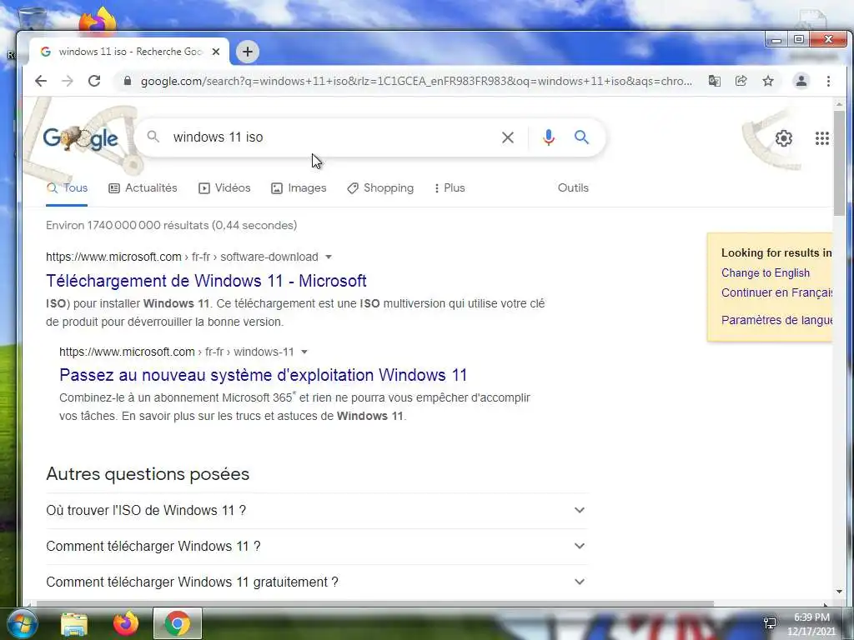Open a new tab with the plus button
Viewport: 854px width, 640px height.
(x=247, y=52)
